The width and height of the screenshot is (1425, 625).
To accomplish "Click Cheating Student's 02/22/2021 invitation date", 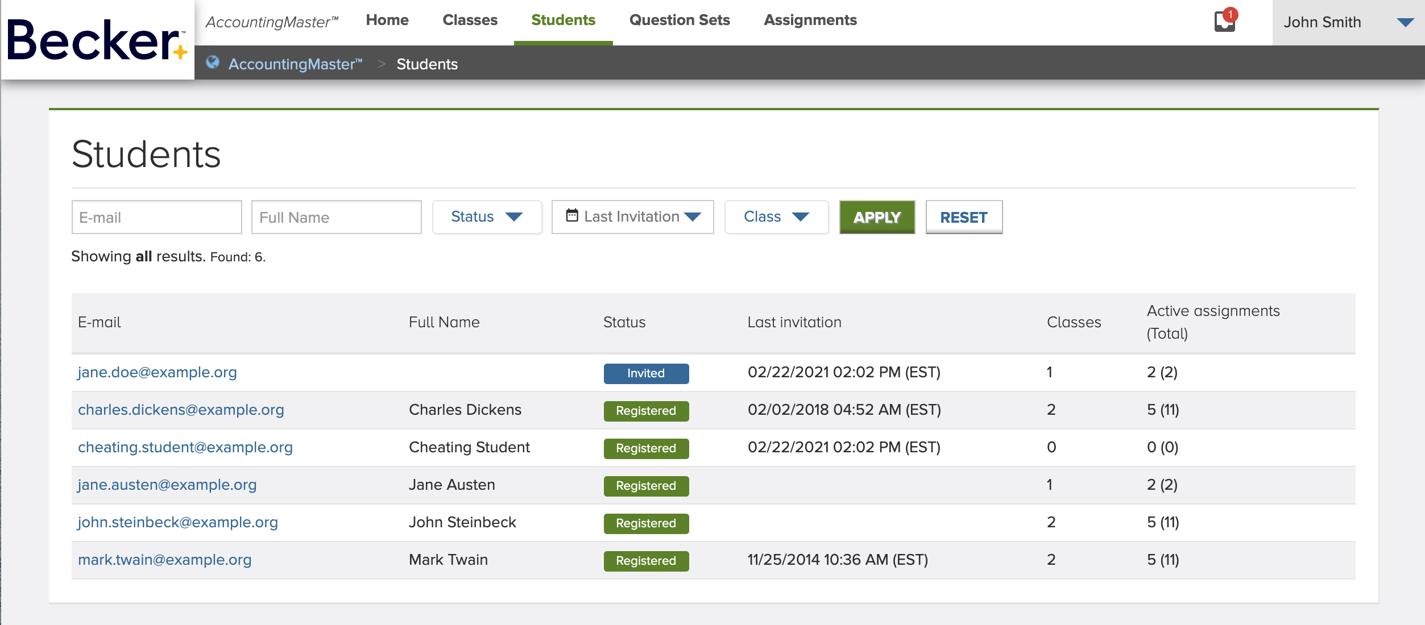I will (844, 447).
